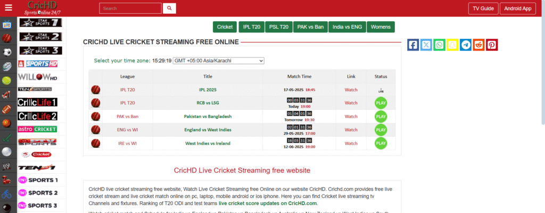Select the American football sidebar icon
545x213 pixels.
pyautogui.click(x=6, y=109)
